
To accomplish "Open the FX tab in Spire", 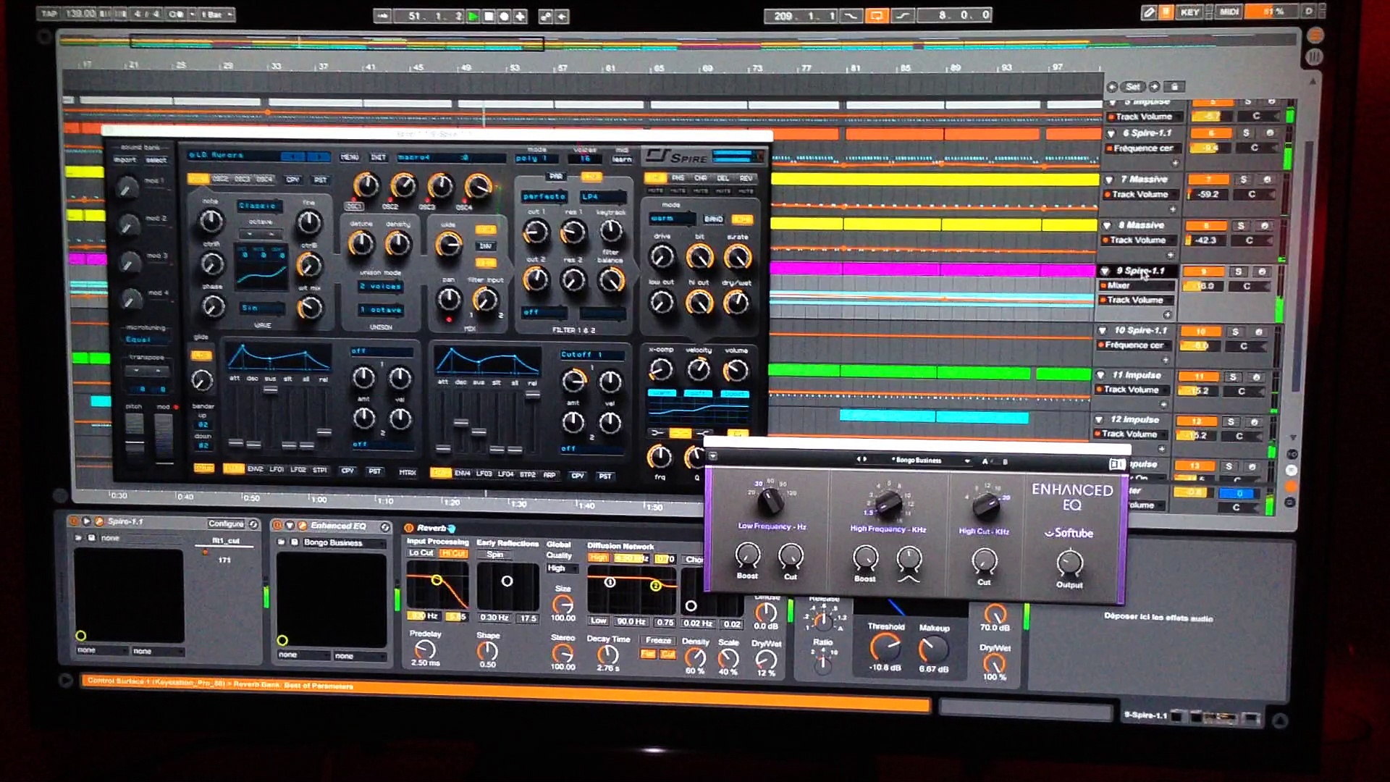I will [x=654, y=178].
